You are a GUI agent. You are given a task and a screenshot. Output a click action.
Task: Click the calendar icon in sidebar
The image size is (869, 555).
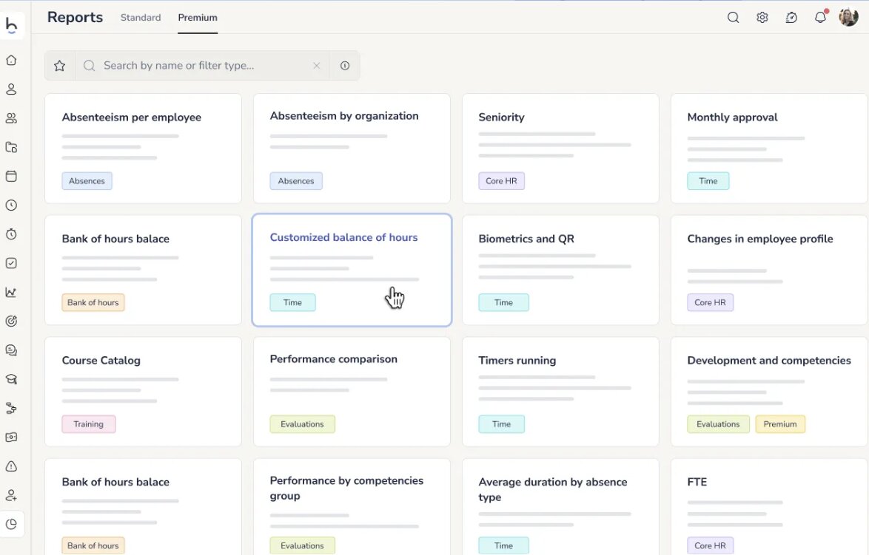click(11, 177)
